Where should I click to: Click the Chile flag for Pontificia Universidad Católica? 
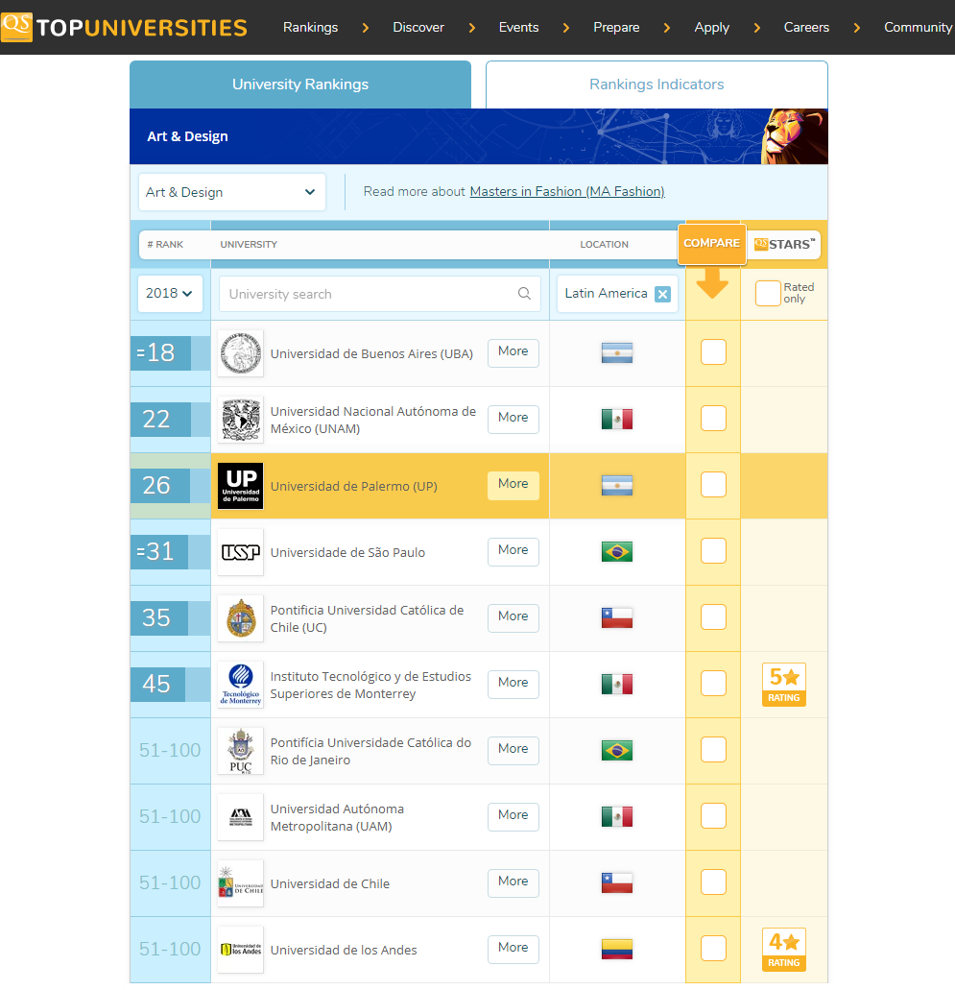tap(617, 618)
